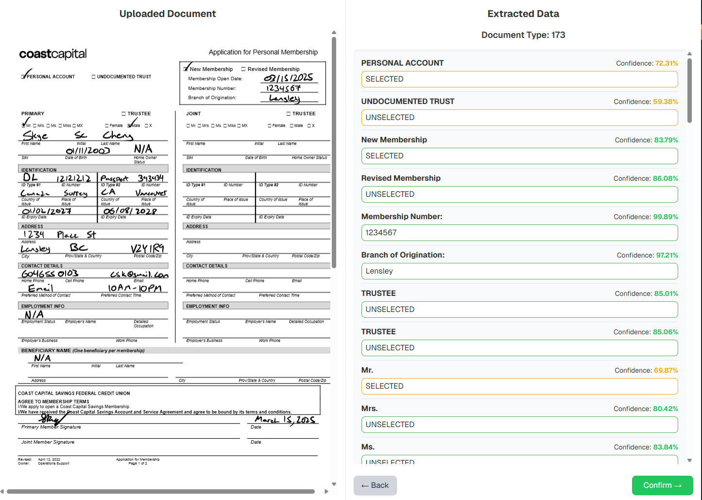Click the 'Confidence: 99.89%' text

[646, 217]
